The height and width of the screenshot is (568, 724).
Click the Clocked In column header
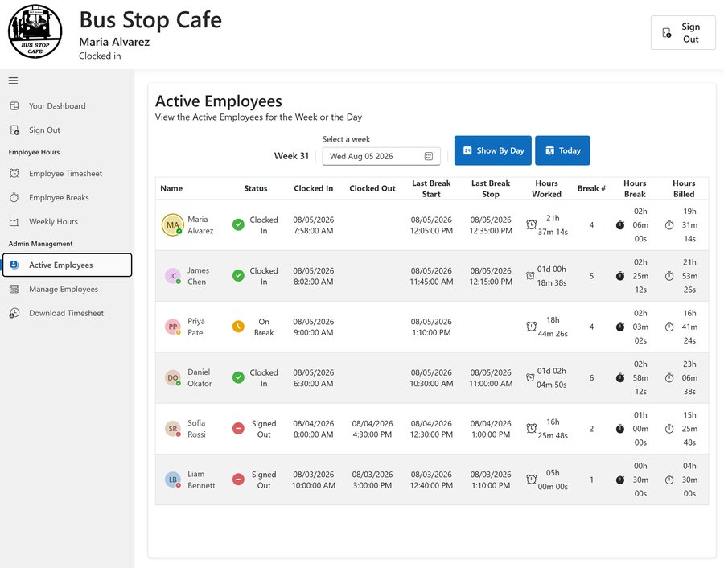click(313, 188)
